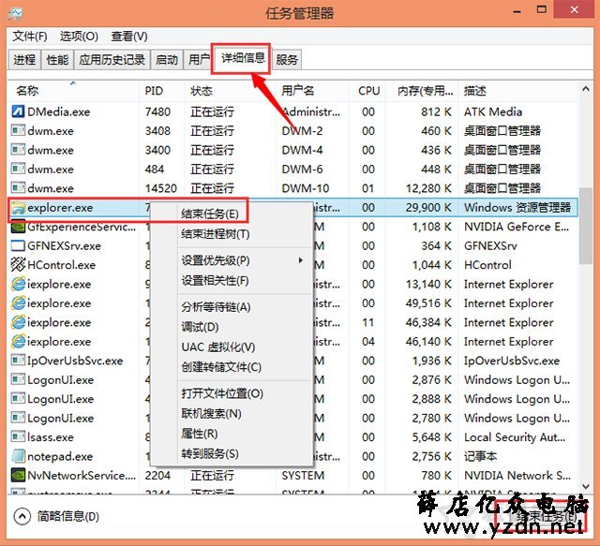The height and width of the screenshot is (546, 600).
Task: Open the View (查看) menu
Action: (129, 37)
